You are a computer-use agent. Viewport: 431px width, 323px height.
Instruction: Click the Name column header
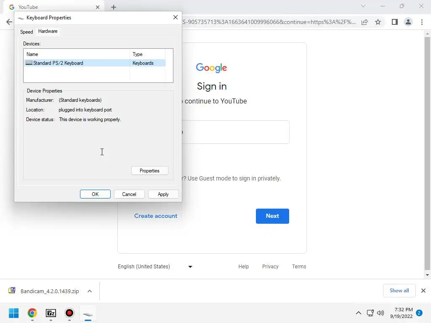pos(77,54)
